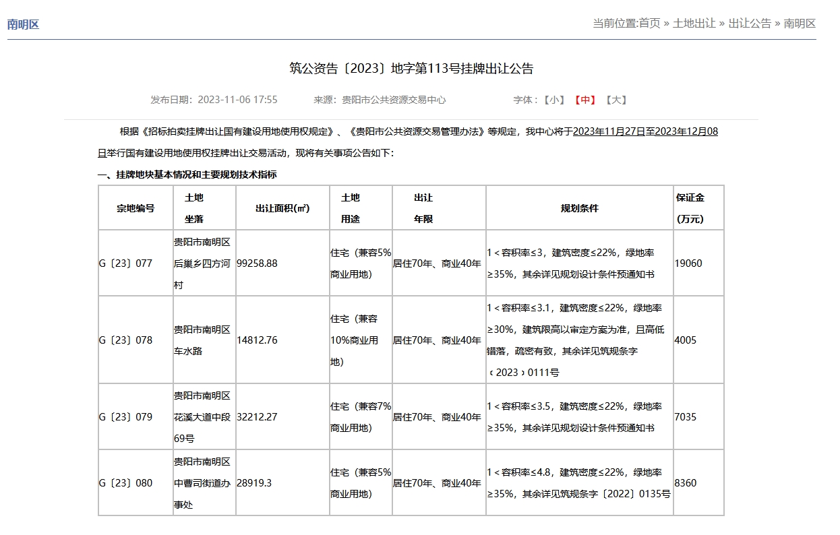
Task: Go to 出让公告 in the breadcrumb
Action: (750, 24)
